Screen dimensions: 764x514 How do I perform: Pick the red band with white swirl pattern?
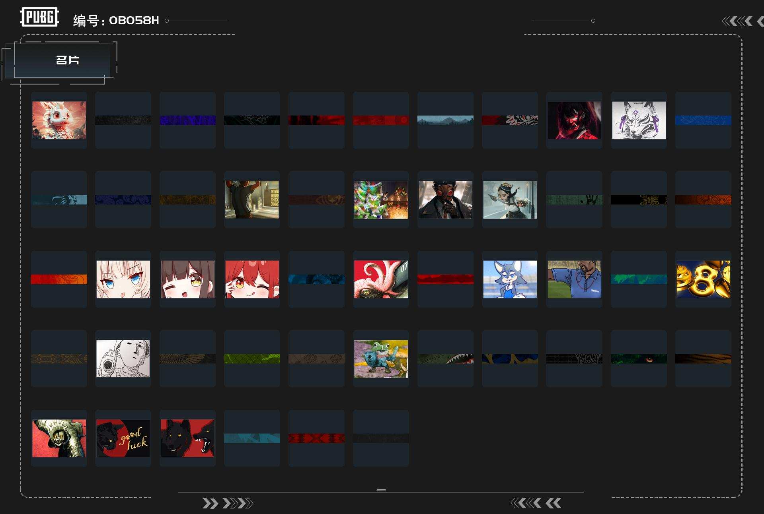(x=510, y=120)
